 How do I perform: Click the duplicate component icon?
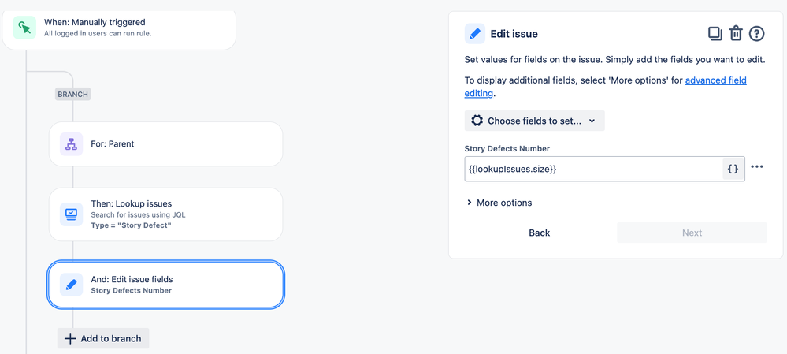pyautogui.click(x=715, y=34)
